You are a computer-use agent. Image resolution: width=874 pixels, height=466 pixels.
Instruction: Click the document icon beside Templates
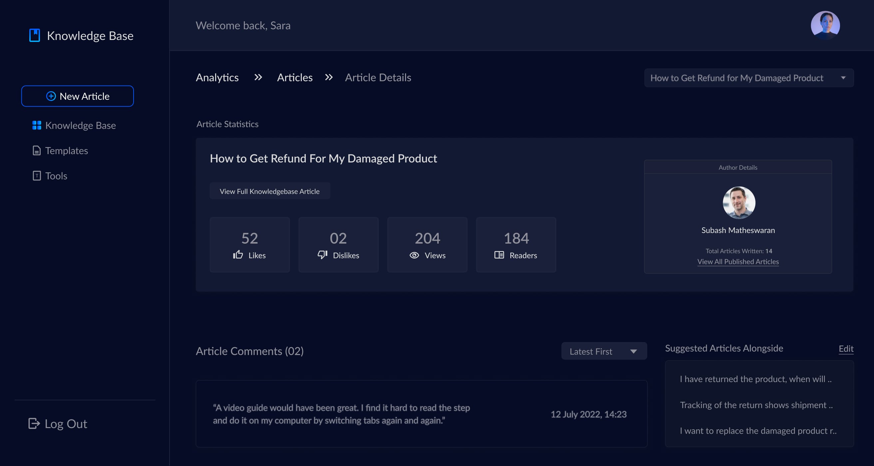click(x=37, y=150)
